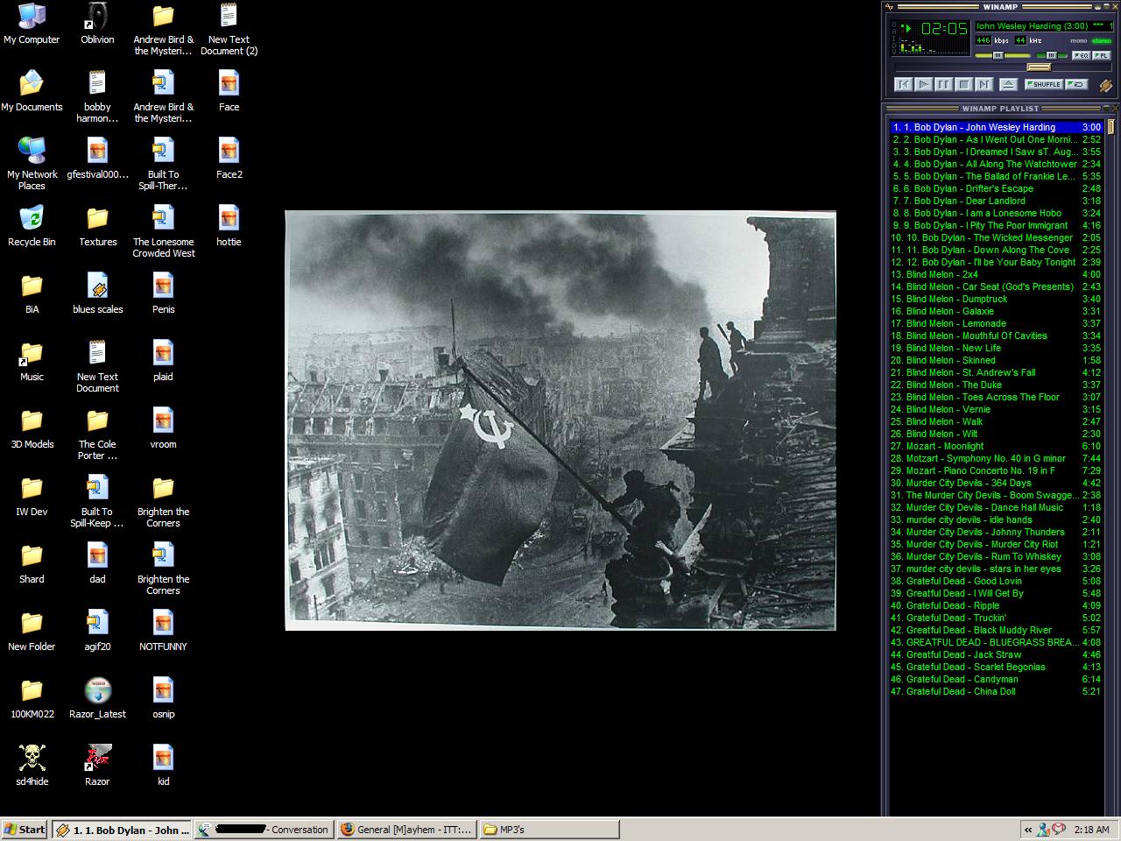This screenshot has height=841, width=1121.
Task: Select the vroom image icon
Action: 163,428
